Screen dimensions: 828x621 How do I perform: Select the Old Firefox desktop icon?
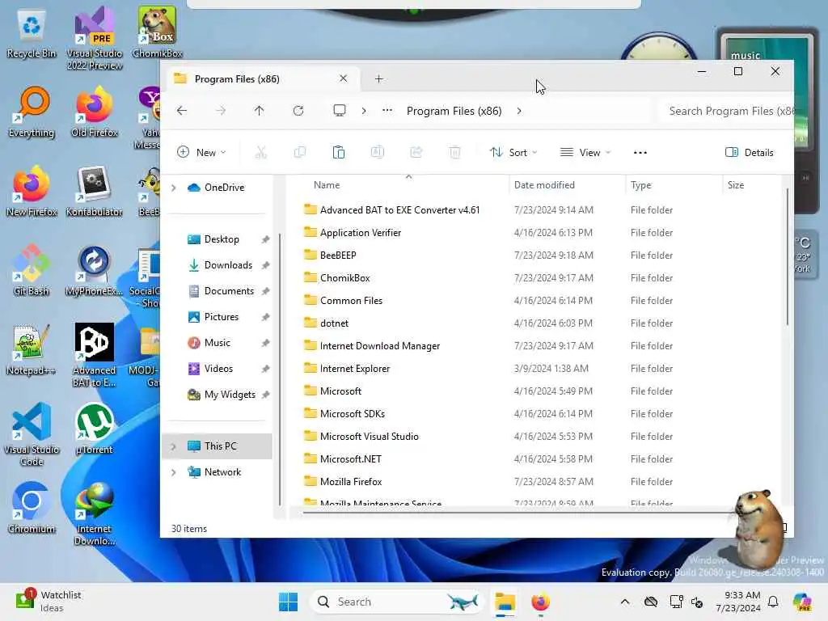click(x=95, y=112)
